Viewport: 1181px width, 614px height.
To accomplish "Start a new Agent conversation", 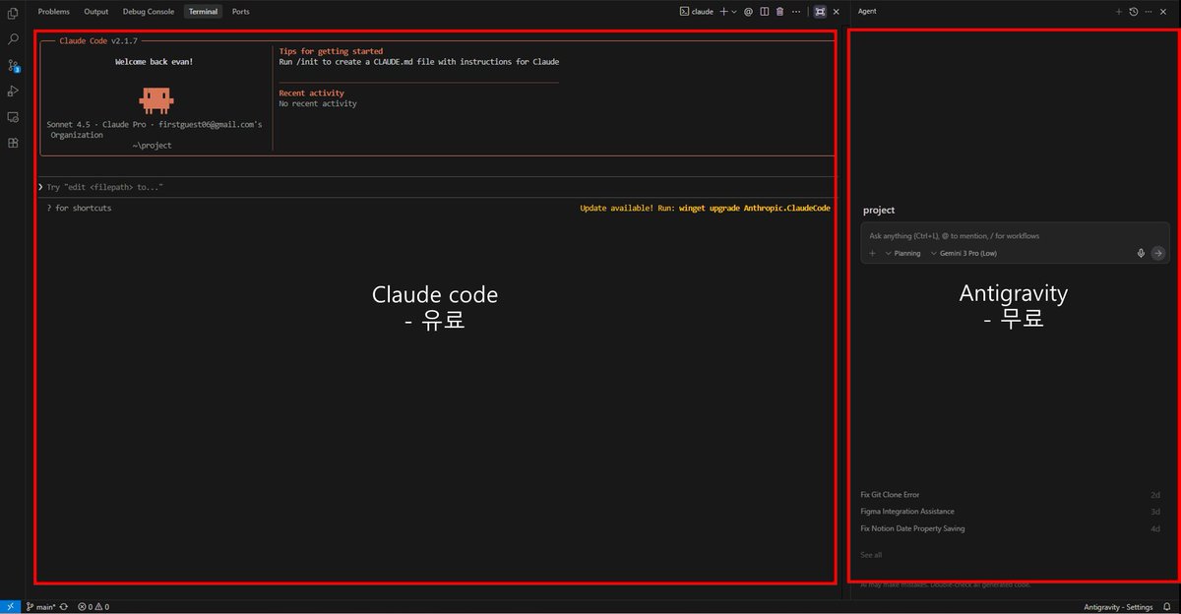I will pyautogui.click(x=1118, y=12).
